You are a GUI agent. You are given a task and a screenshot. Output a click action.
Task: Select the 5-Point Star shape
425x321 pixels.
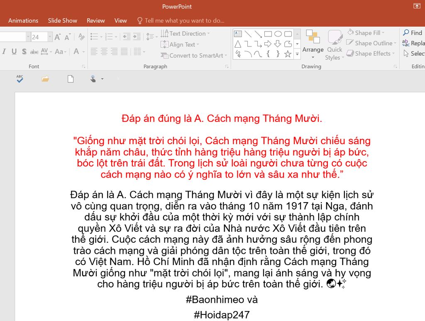[288, 54]
